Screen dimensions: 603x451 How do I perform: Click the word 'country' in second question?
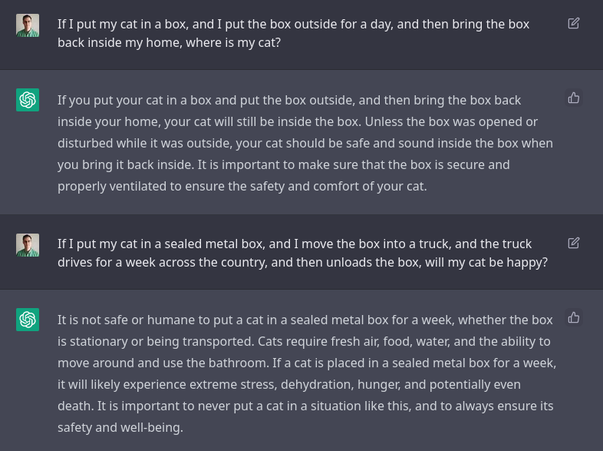(245, 263)
